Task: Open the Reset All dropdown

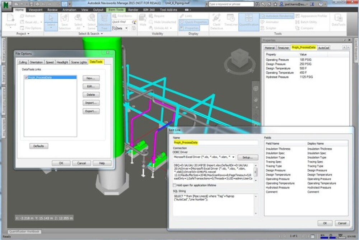Action: pos(41,22)
